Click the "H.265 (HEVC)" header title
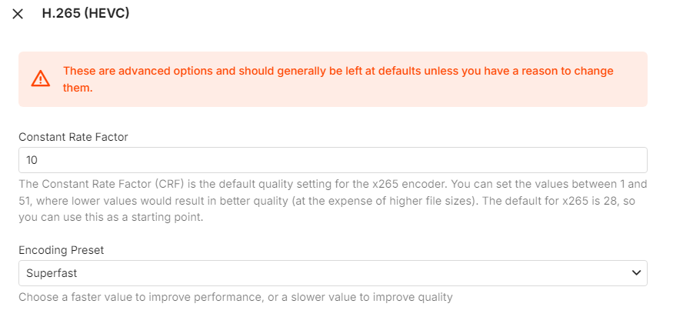 (85, 14)
